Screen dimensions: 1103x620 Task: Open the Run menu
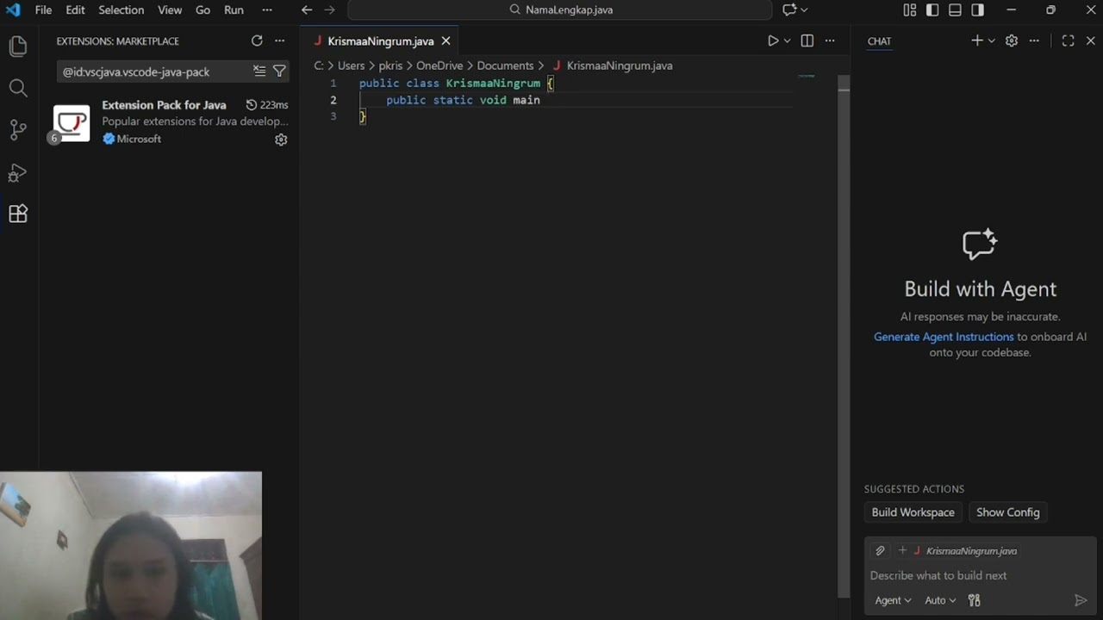click(x=234, y=10)
